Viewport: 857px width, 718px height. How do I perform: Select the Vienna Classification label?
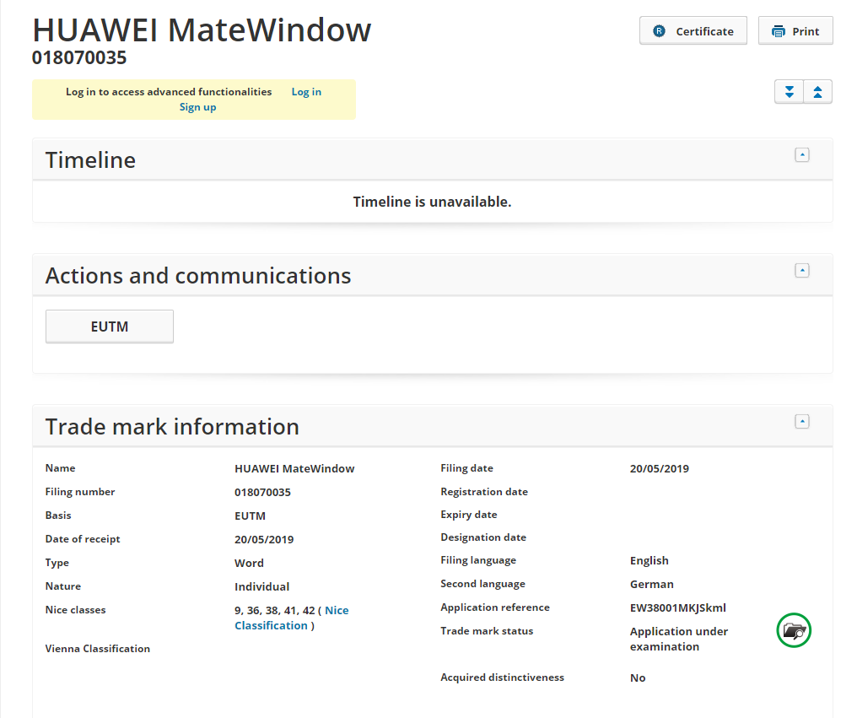pyautogui.click(x=97, y=649)
